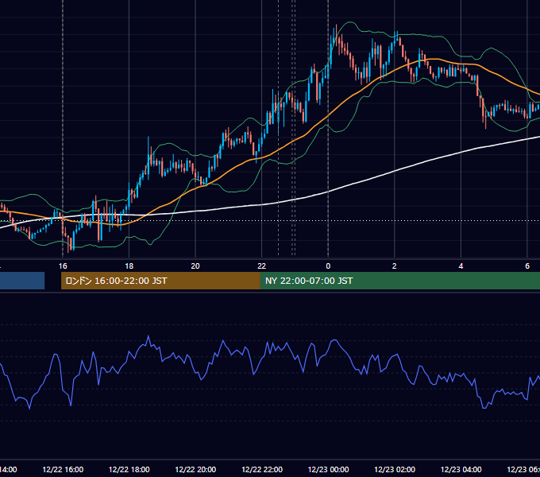Click the time axis label 18
540x477 pixels.
pyautogui.click(x=129, y=266)
